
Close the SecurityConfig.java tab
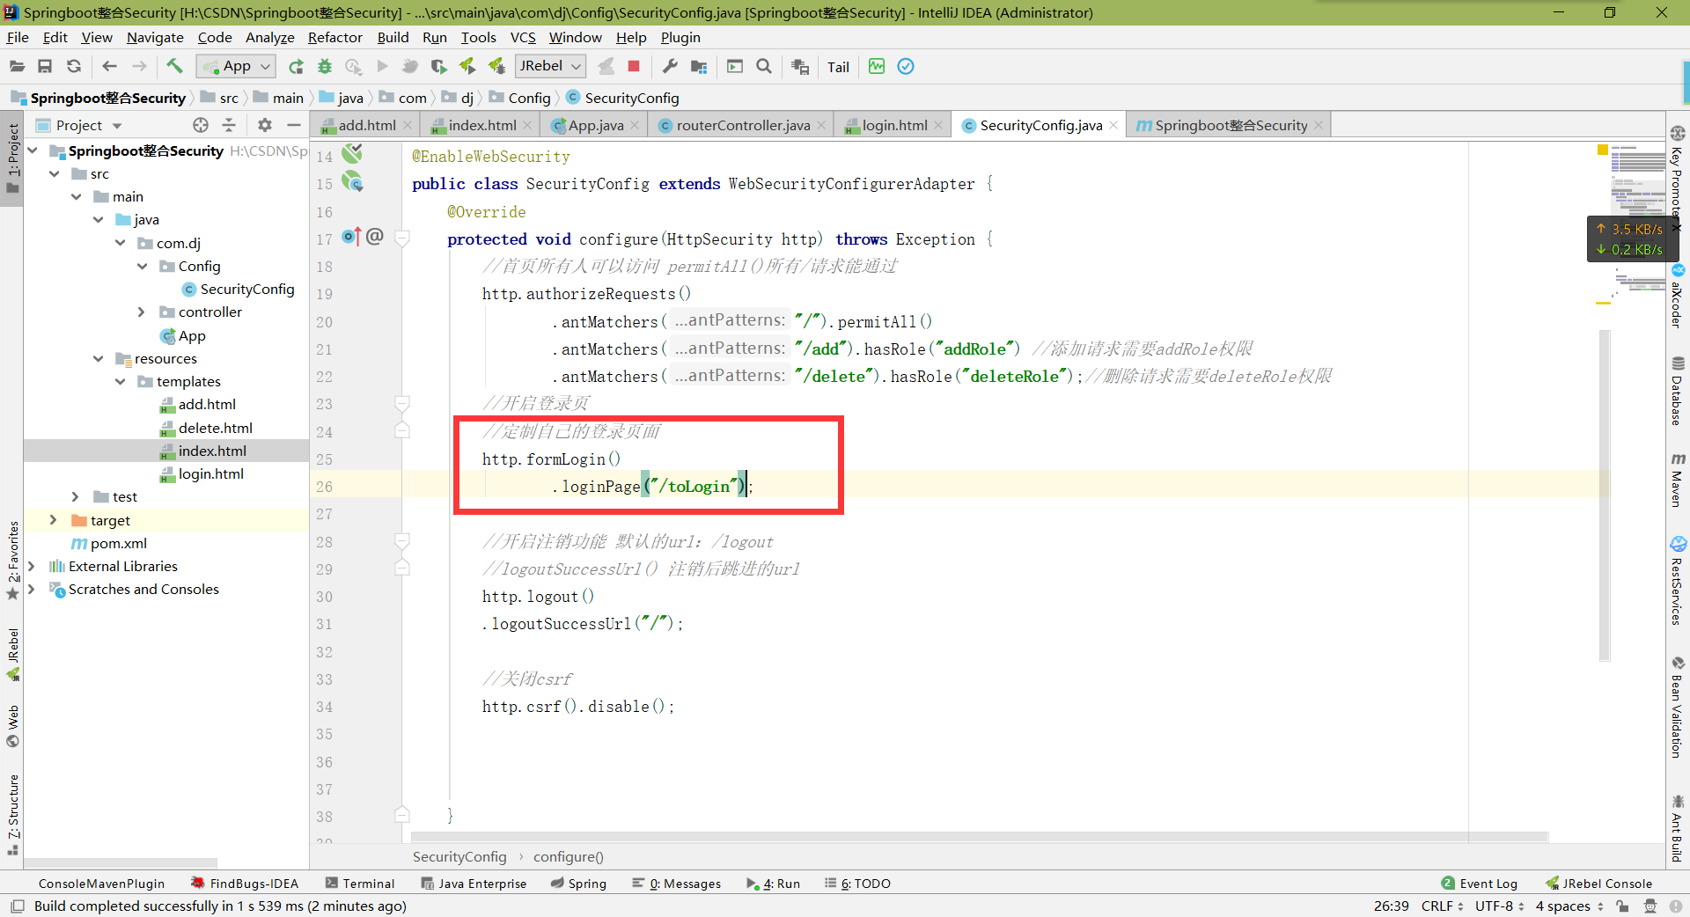click(1113, 125)
